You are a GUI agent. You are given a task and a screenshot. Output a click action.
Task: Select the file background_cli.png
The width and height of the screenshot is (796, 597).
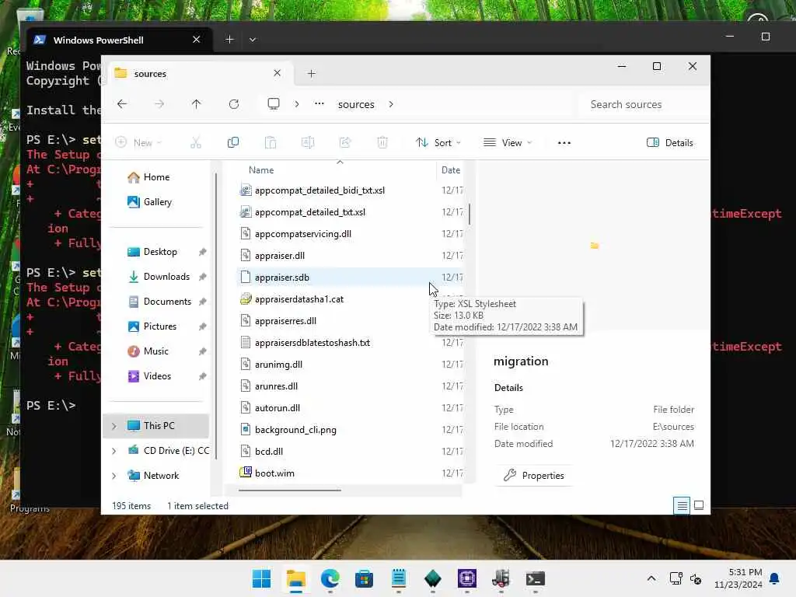351,429
